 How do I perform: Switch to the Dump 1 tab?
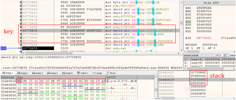pos(8,73)
